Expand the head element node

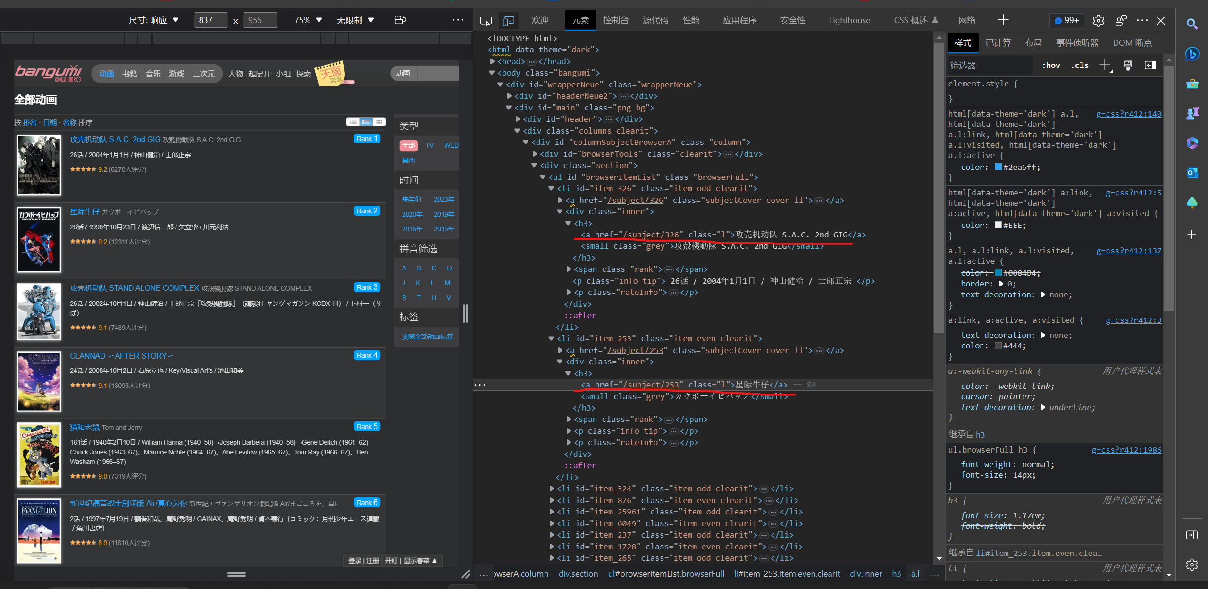tap(493, 61)
